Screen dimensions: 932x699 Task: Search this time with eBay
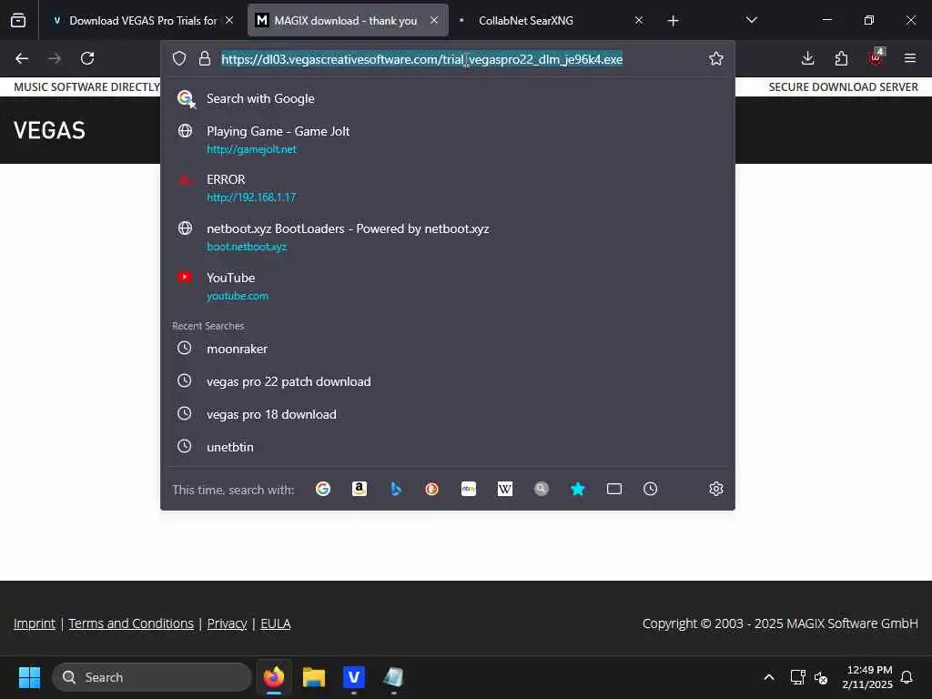(x=469, y=489)
